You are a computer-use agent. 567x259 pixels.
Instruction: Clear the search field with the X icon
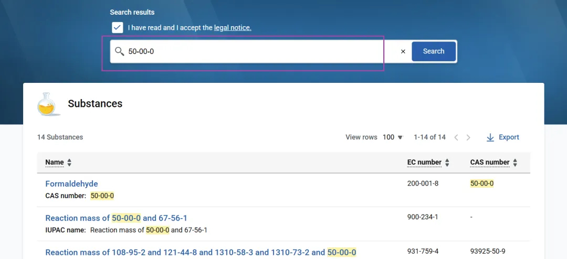403,51
